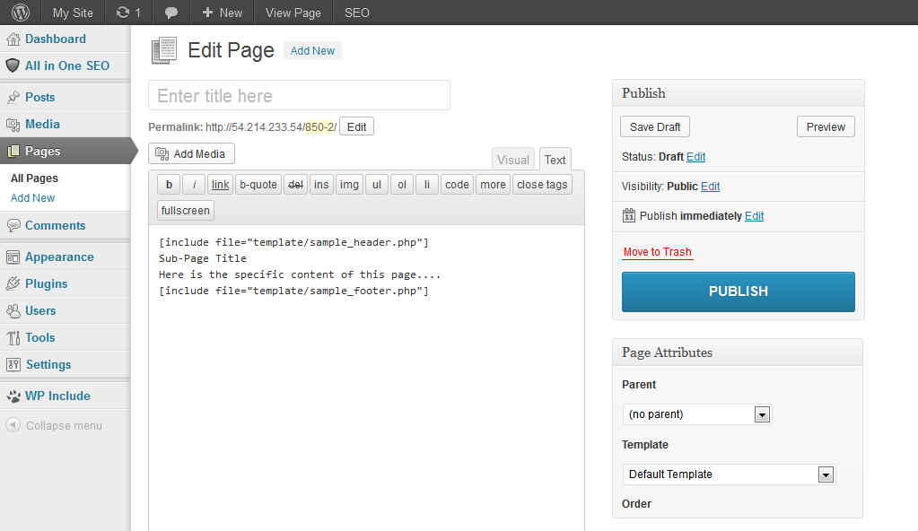The width and height of the screenshot is (918, 531).
Task: Click the Move to Trash link
Action: pyautogui.click(x=657, y=252)
